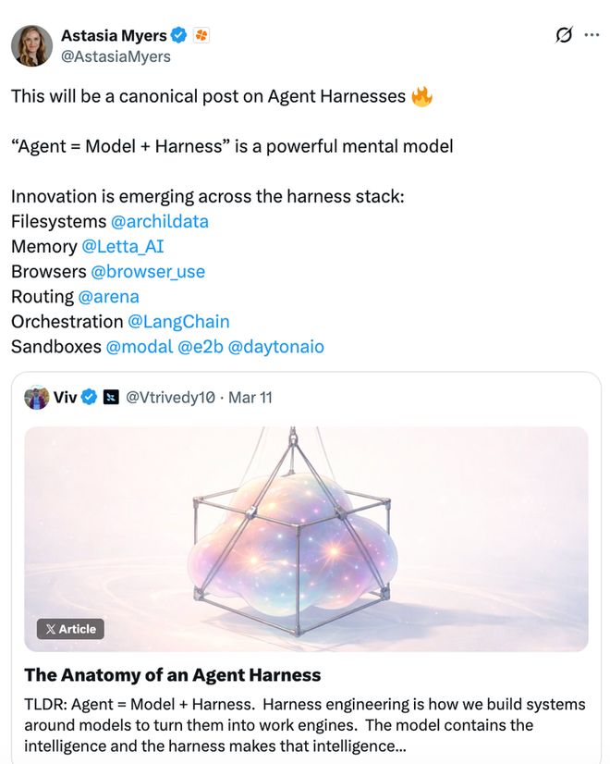Open the @modal sandbox mention
610x764 pixels.
(140, 347)
